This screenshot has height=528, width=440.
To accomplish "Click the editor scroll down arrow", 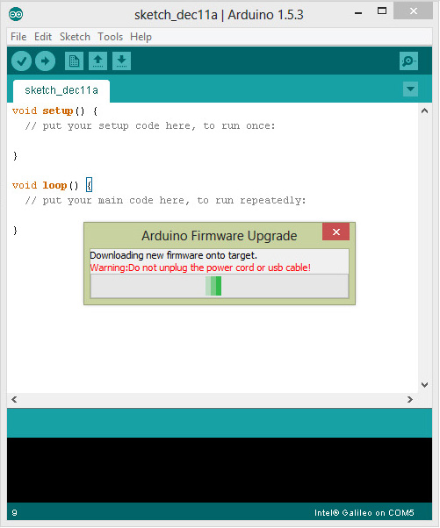I will click(425, 384).
